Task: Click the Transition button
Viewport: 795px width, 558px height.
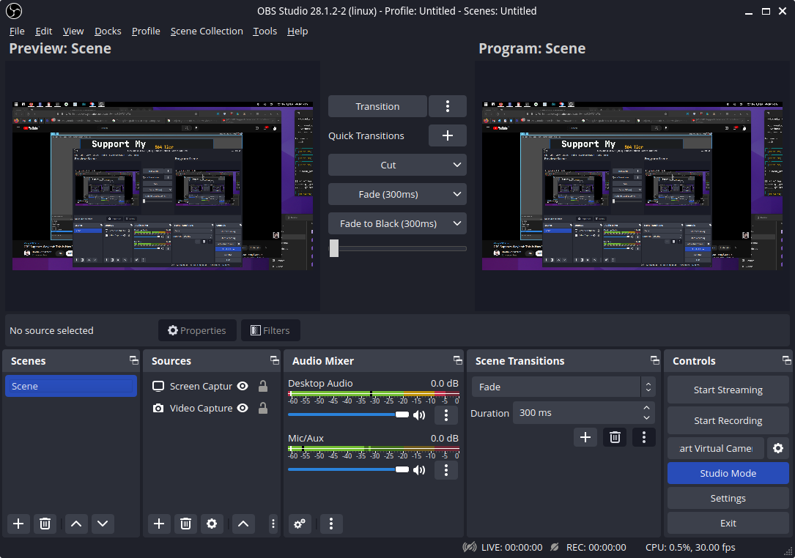Action: point(377,106)
